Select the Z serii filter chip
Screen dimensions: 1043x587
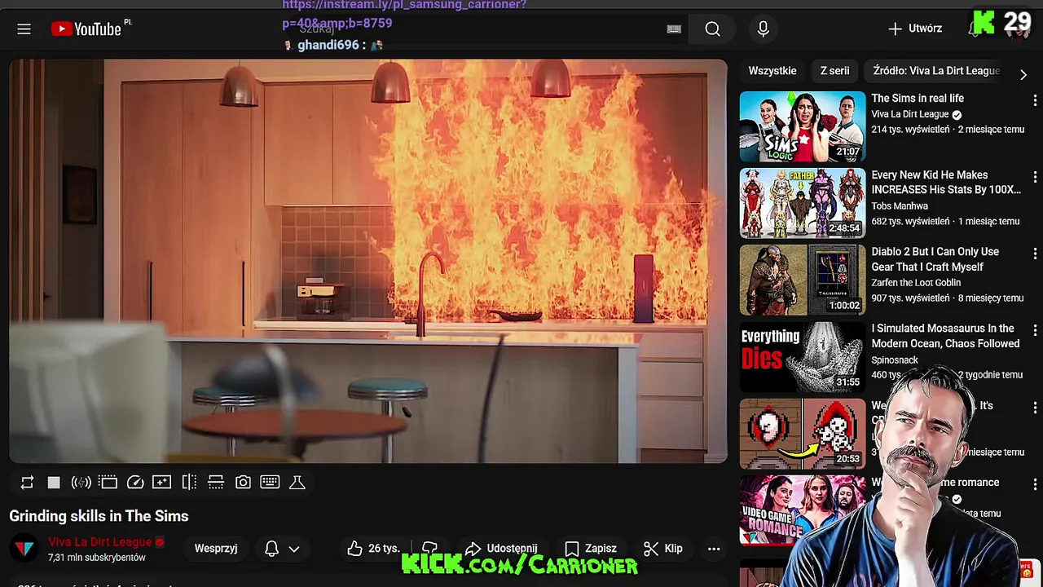click(834, 71)
